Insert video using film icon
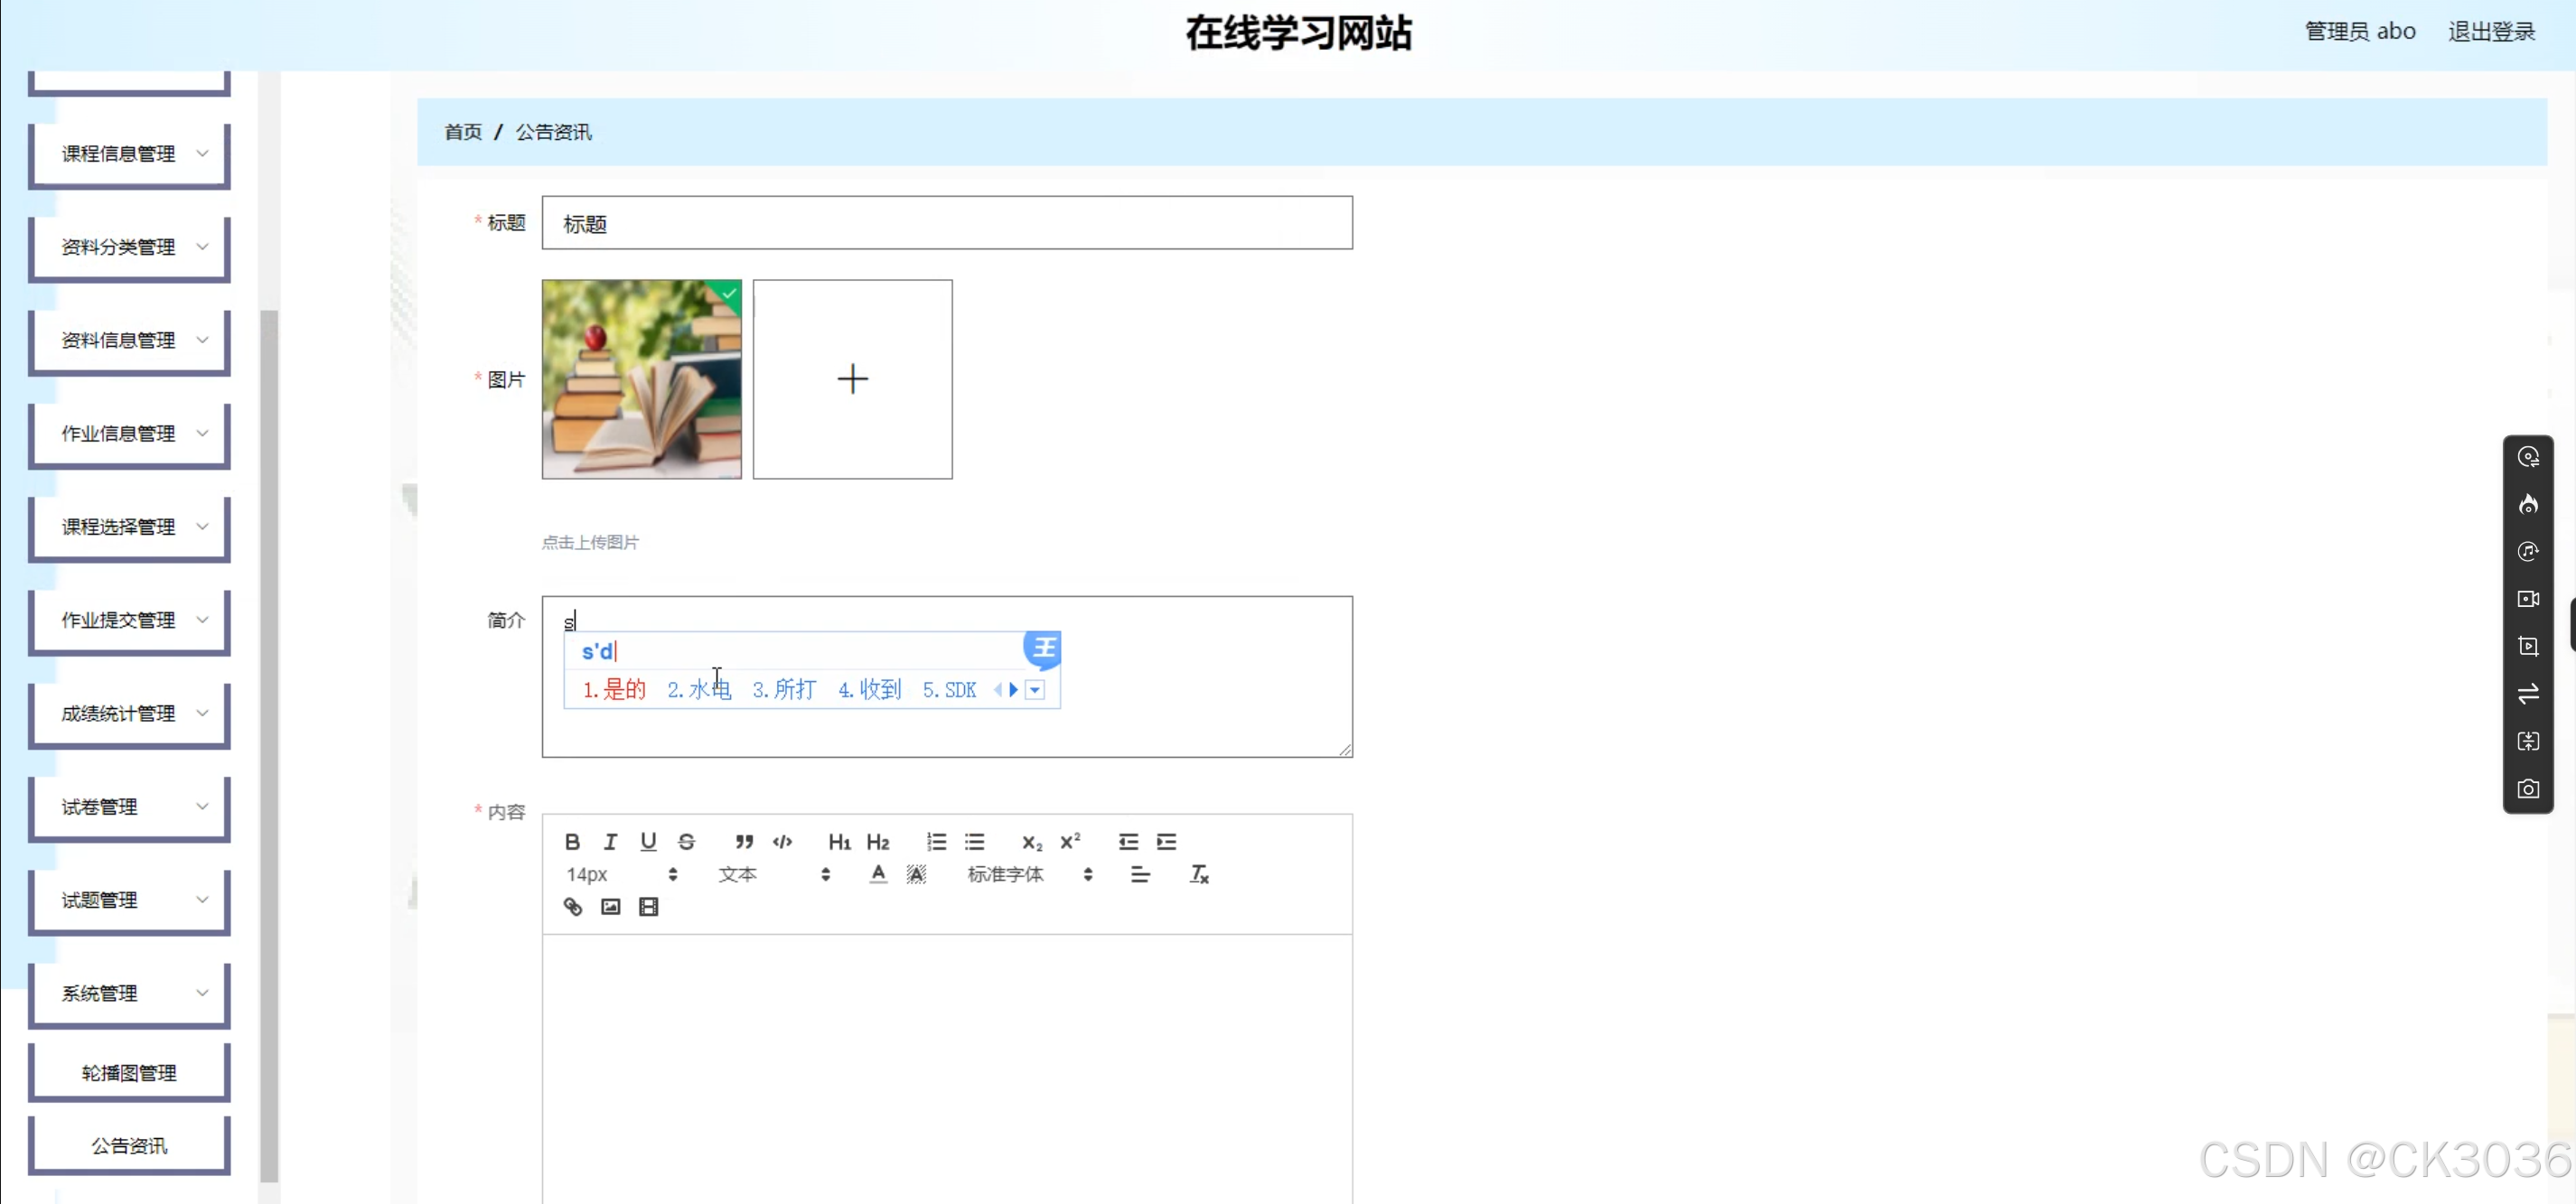Viewport: 2576px width, 1204px height. 648,907
